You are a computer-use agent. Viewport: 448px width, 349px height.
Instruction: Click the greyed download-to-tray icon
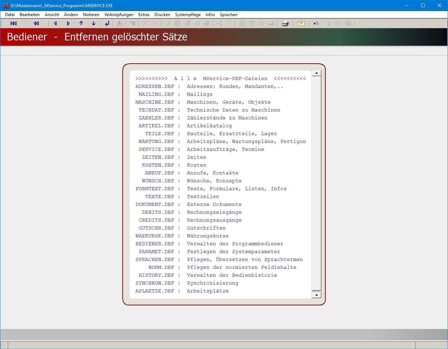click(x=120, y=24)
